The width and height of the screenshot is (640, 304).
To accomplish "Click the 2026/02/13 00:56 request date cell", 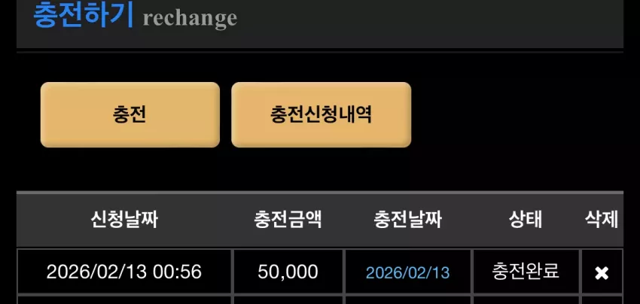I will [x=124, y=272].
